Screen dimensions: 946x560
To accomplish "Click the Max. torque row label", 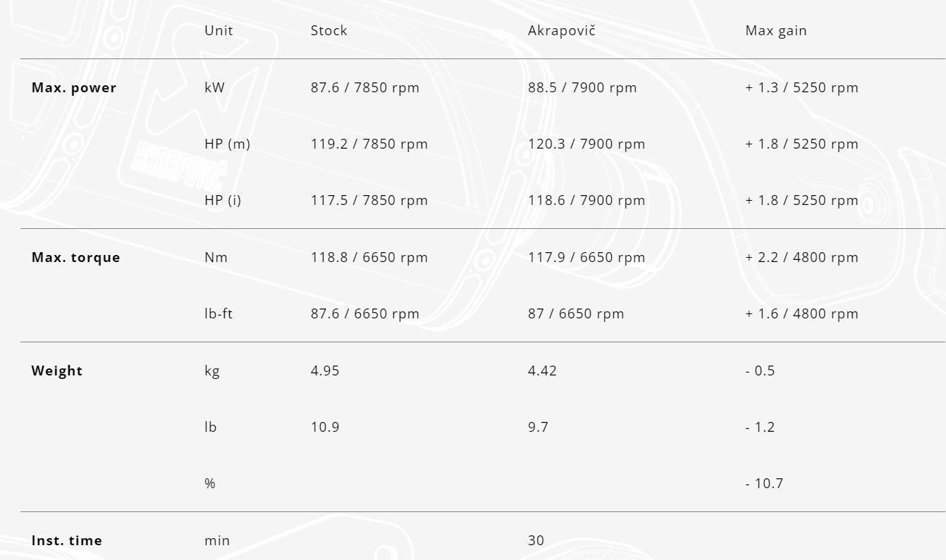I will pos(75,258).
